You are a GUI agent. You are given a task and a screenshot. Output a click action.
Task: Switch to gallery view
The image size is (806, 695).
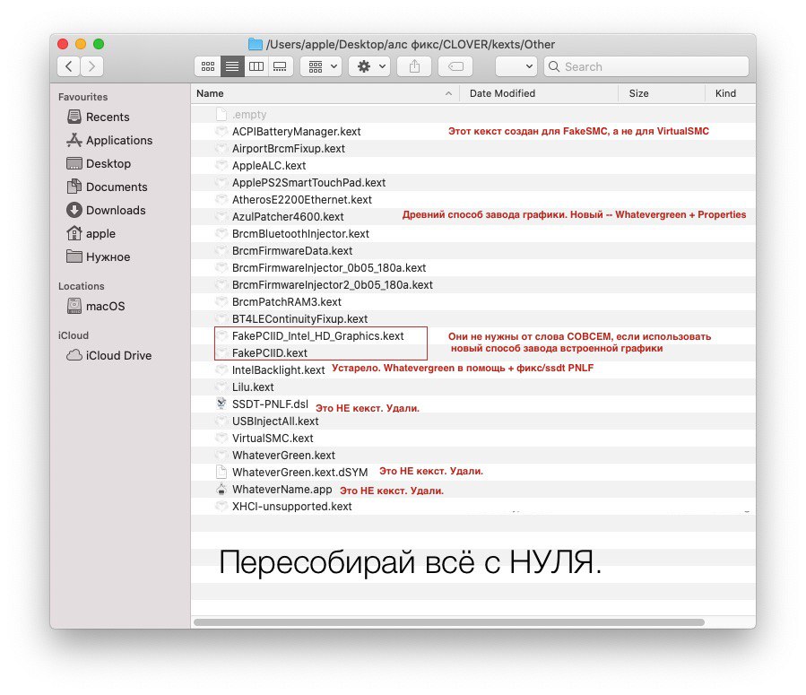tap(280, 66)
